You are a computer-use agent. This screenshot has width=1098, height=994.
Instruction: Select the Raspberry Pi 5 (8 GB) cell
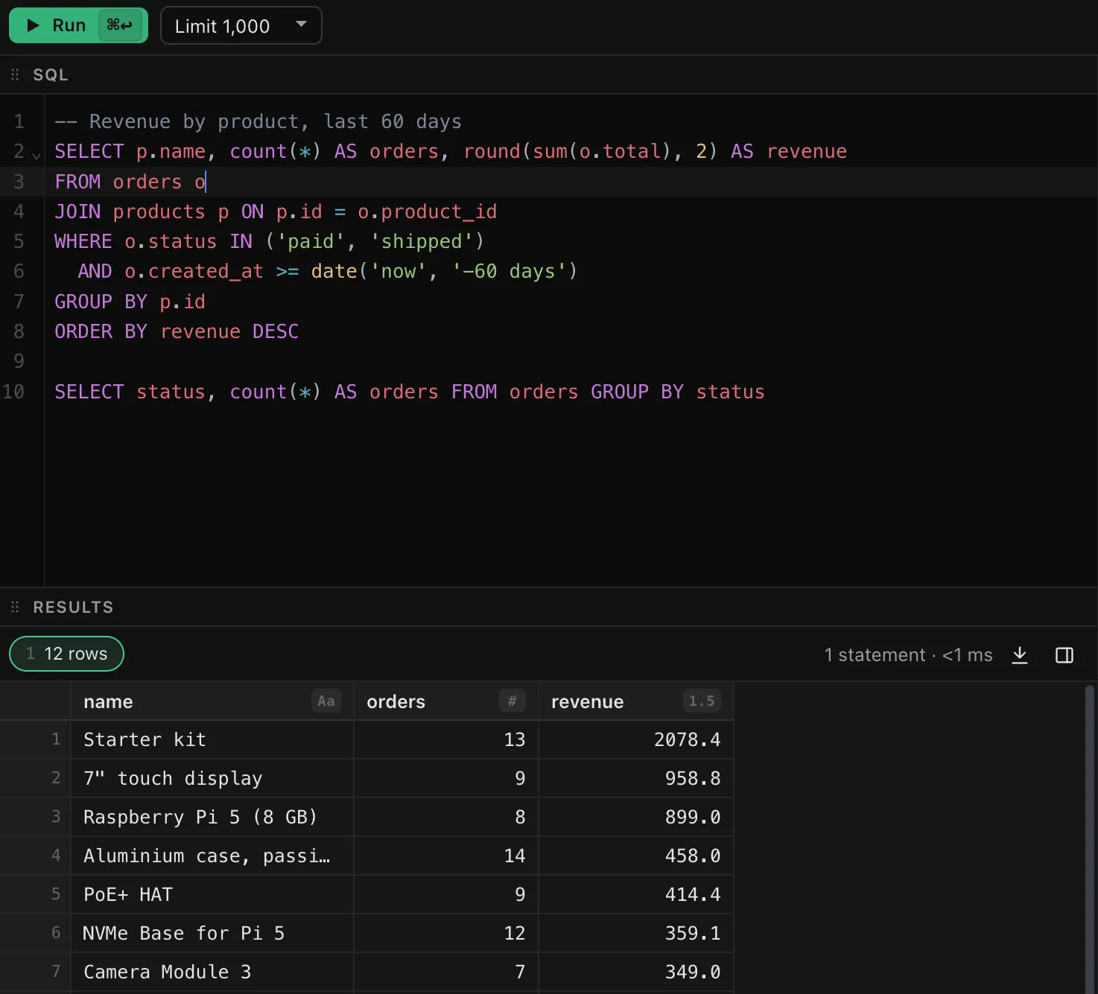tap(212, 817)
